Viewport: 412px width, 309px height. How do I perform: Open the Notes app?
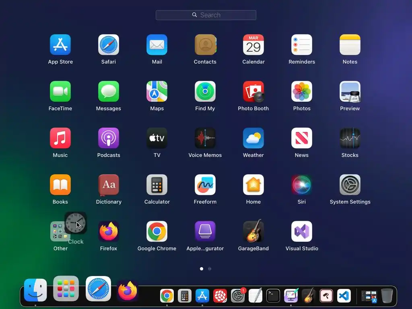350,45
